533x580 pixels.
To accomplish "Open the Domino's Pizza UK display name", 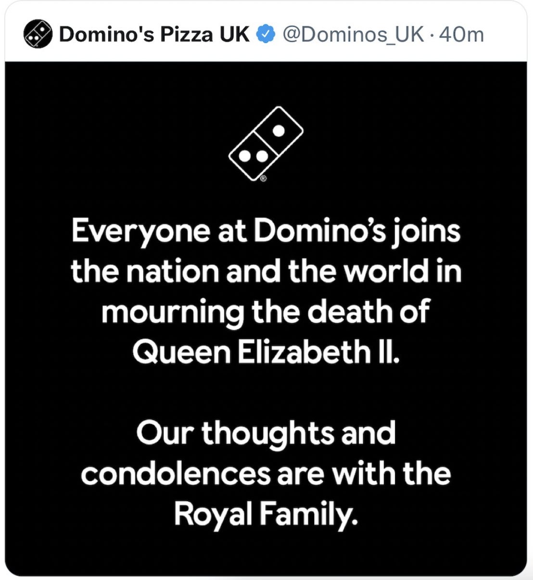I will 154,35.
